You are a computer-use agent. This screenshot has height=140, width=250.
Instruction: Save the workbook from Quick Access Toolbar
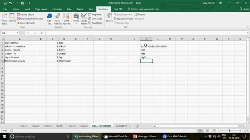5,3
